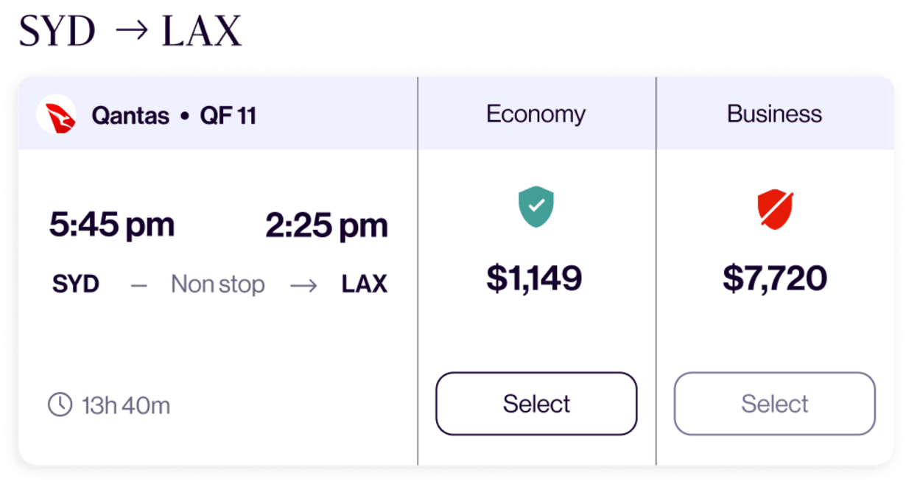Screen dimensions: 906x484
Task: Select the Economy fare
Action: tap(536, 404)
